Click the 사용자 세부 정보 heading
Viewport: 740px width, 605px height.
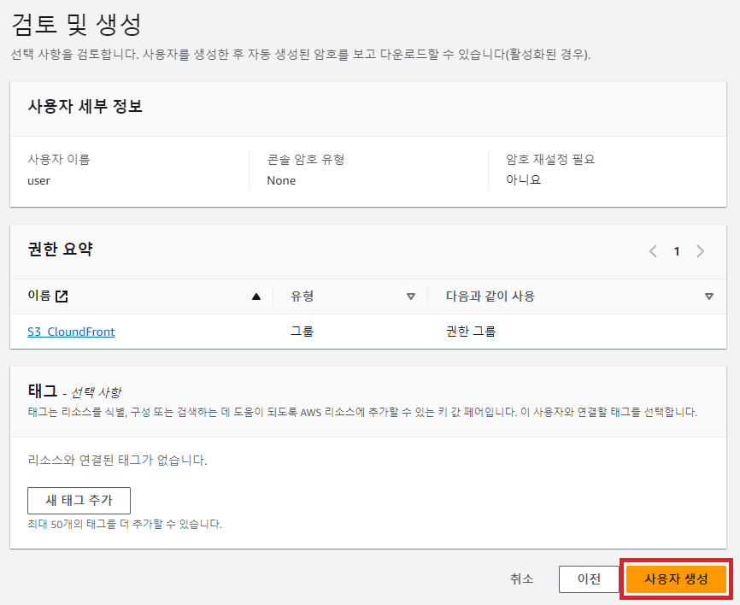pos(85,106)
